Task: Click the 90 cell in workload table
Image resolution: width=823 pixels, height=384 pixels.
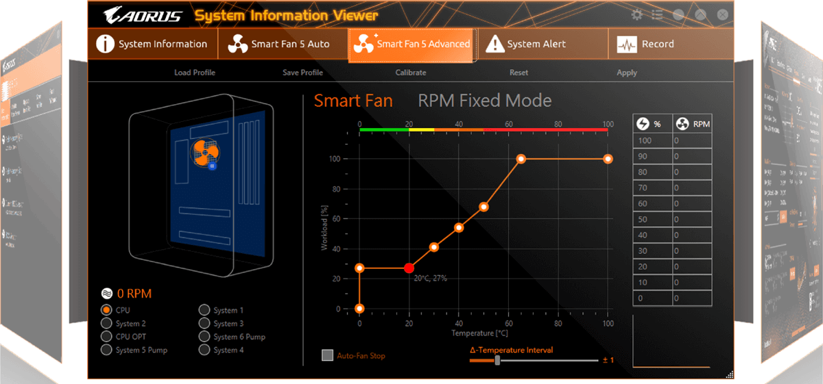Action: [652, 157]
